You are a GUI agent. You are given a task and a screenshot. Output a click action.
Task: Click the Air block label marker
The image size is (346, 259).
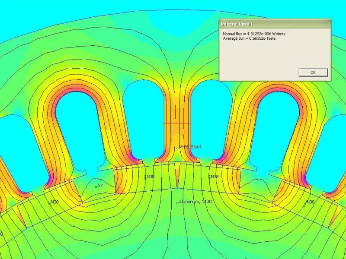pos(96,187)
